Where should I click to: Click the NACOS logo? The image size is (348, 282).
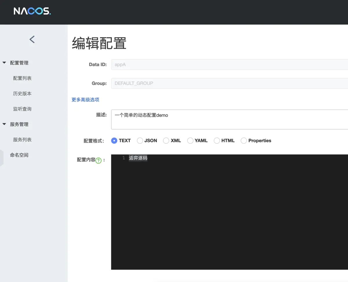(32, 11)
